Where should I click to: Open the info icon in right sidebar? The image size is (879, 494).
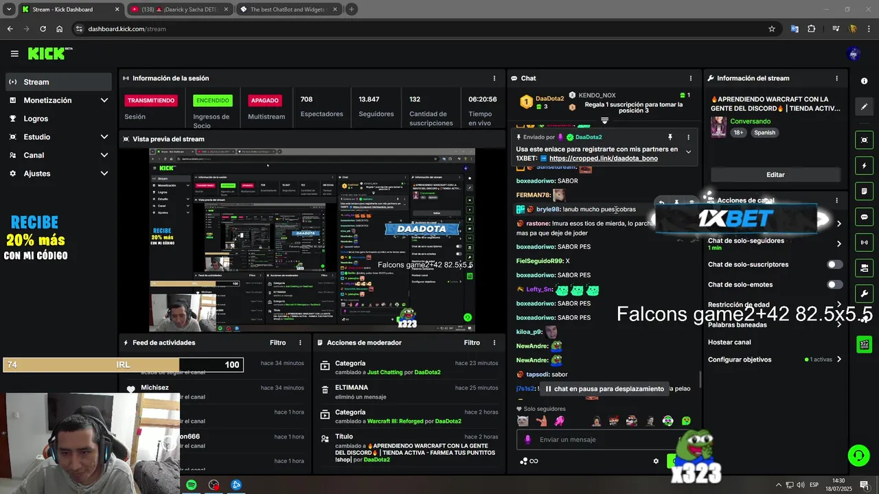point(864,81)
